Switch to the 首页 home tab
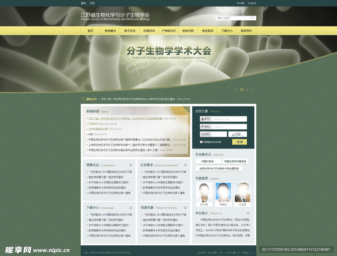The width and height of the screenshot is (337, 256). (x=90, y=30)
